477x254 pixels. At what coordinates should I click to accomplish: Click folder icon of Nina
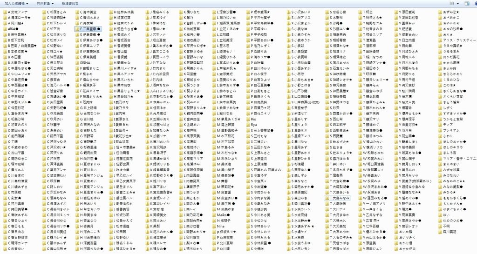pos(214,226)
